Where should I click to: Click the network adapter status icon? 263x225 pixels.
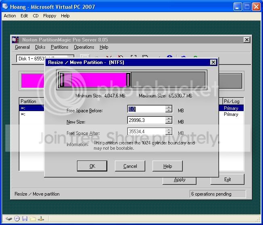pyautogui.click(x=41, y=219)
